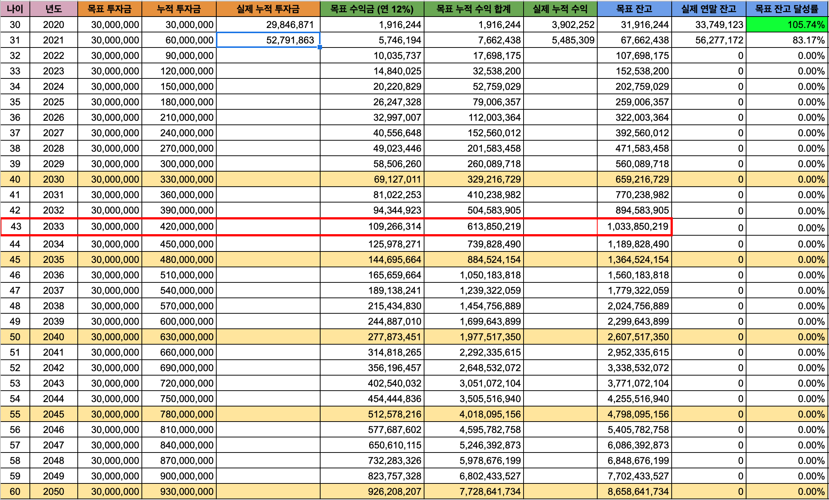Click the age 59 cell

tap(15, 476)
